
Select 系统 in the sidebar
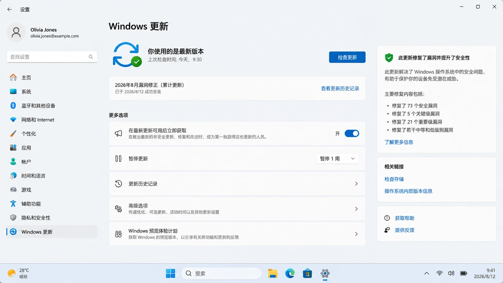tap(52, 92)
